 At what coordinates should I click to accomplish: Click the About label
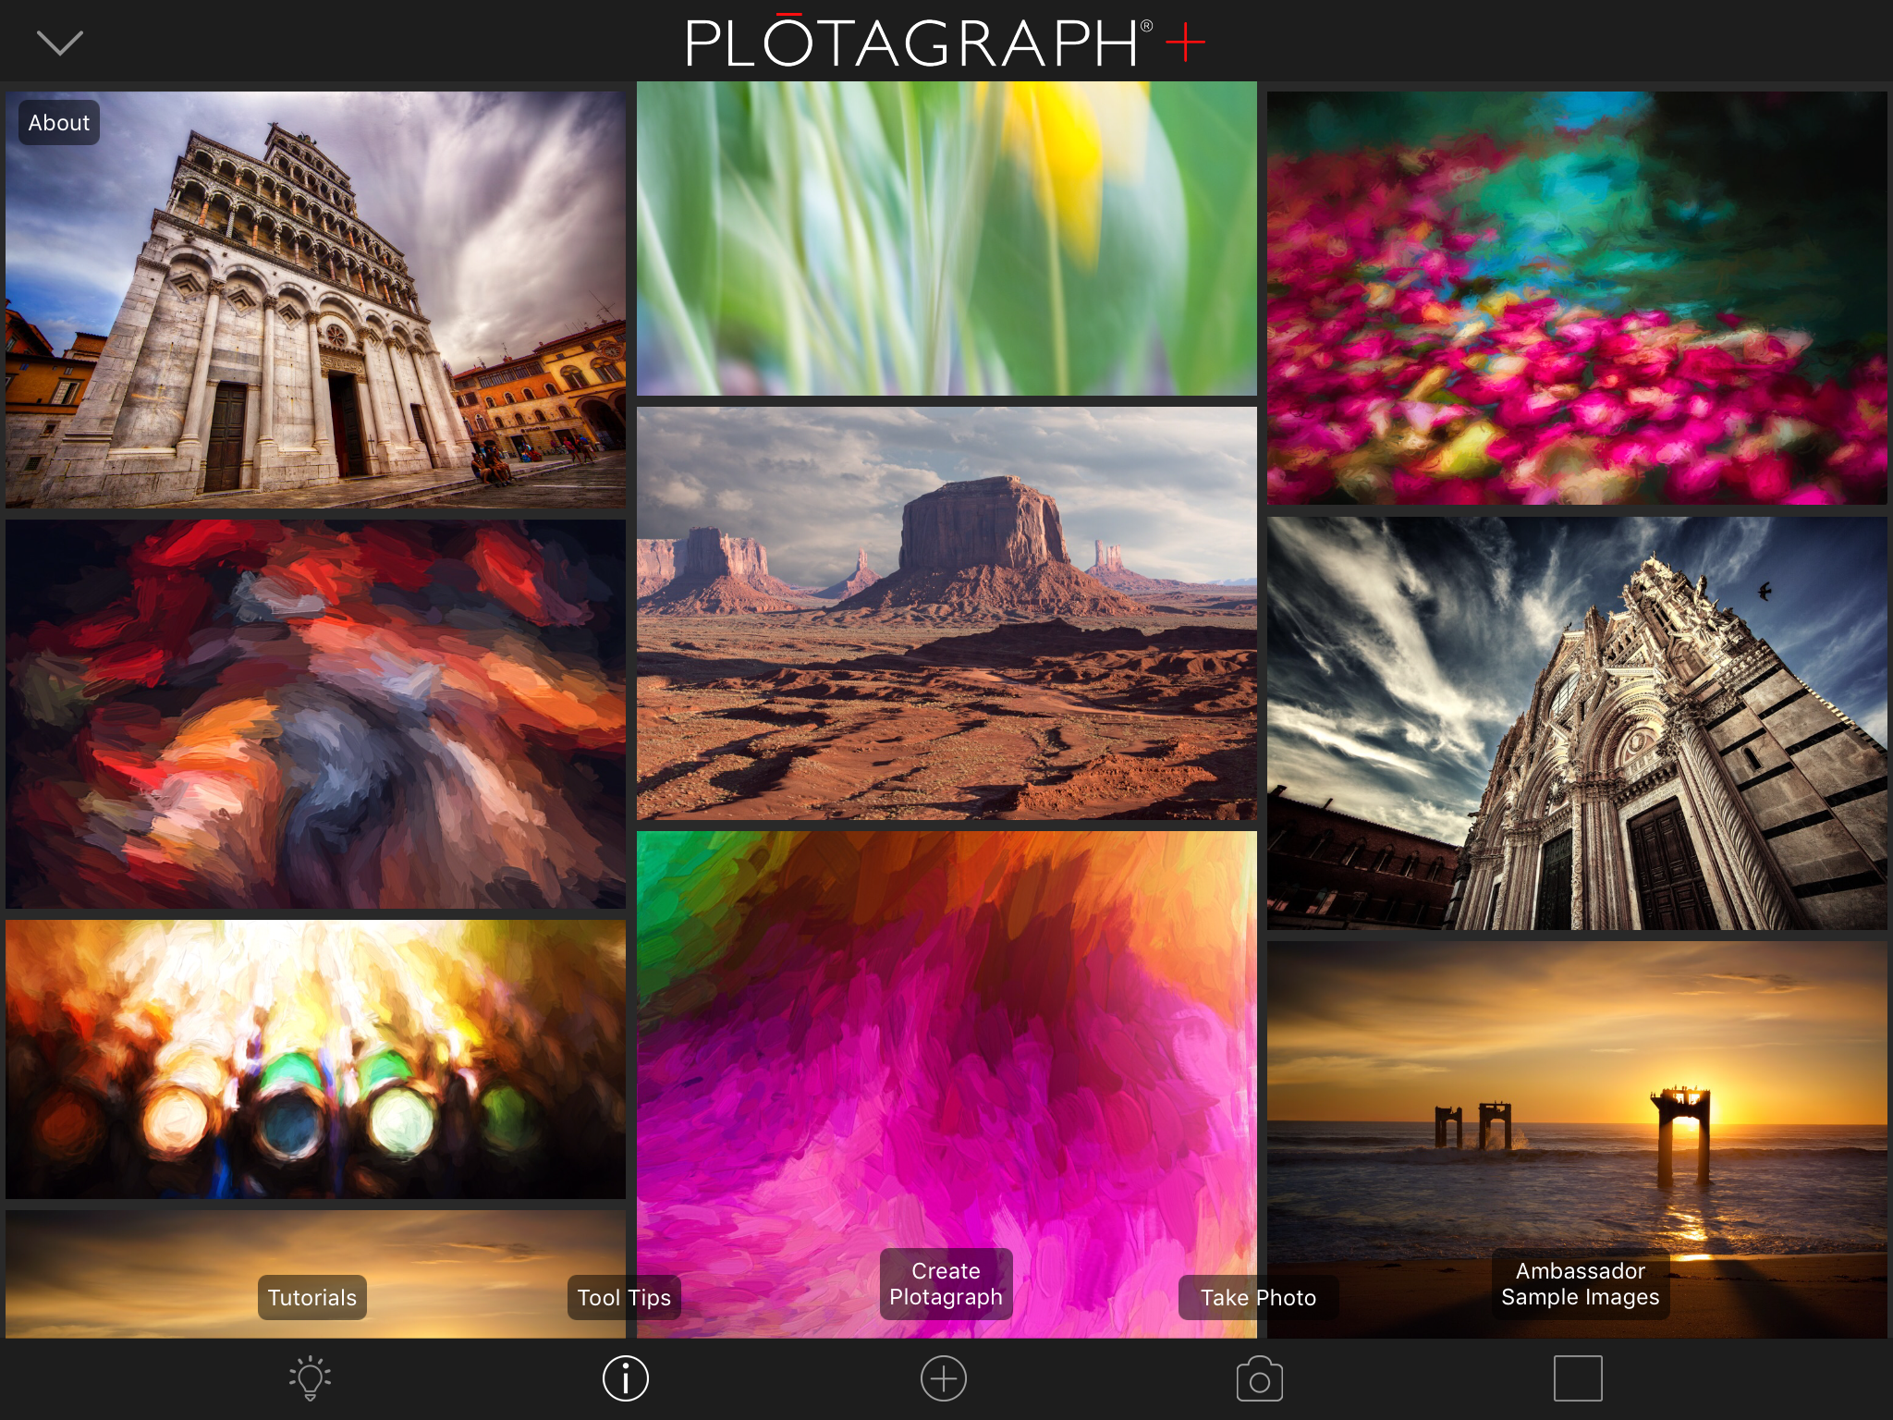pyautogui.click(x=59, y=123)
